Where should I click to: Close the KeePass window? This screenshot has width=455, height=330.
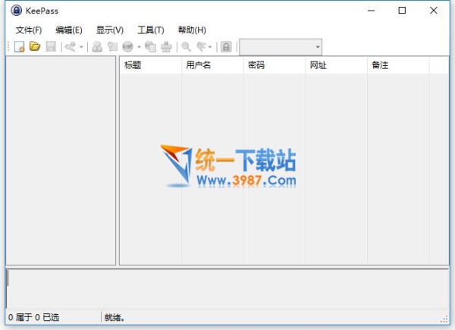tap(434, 11)
